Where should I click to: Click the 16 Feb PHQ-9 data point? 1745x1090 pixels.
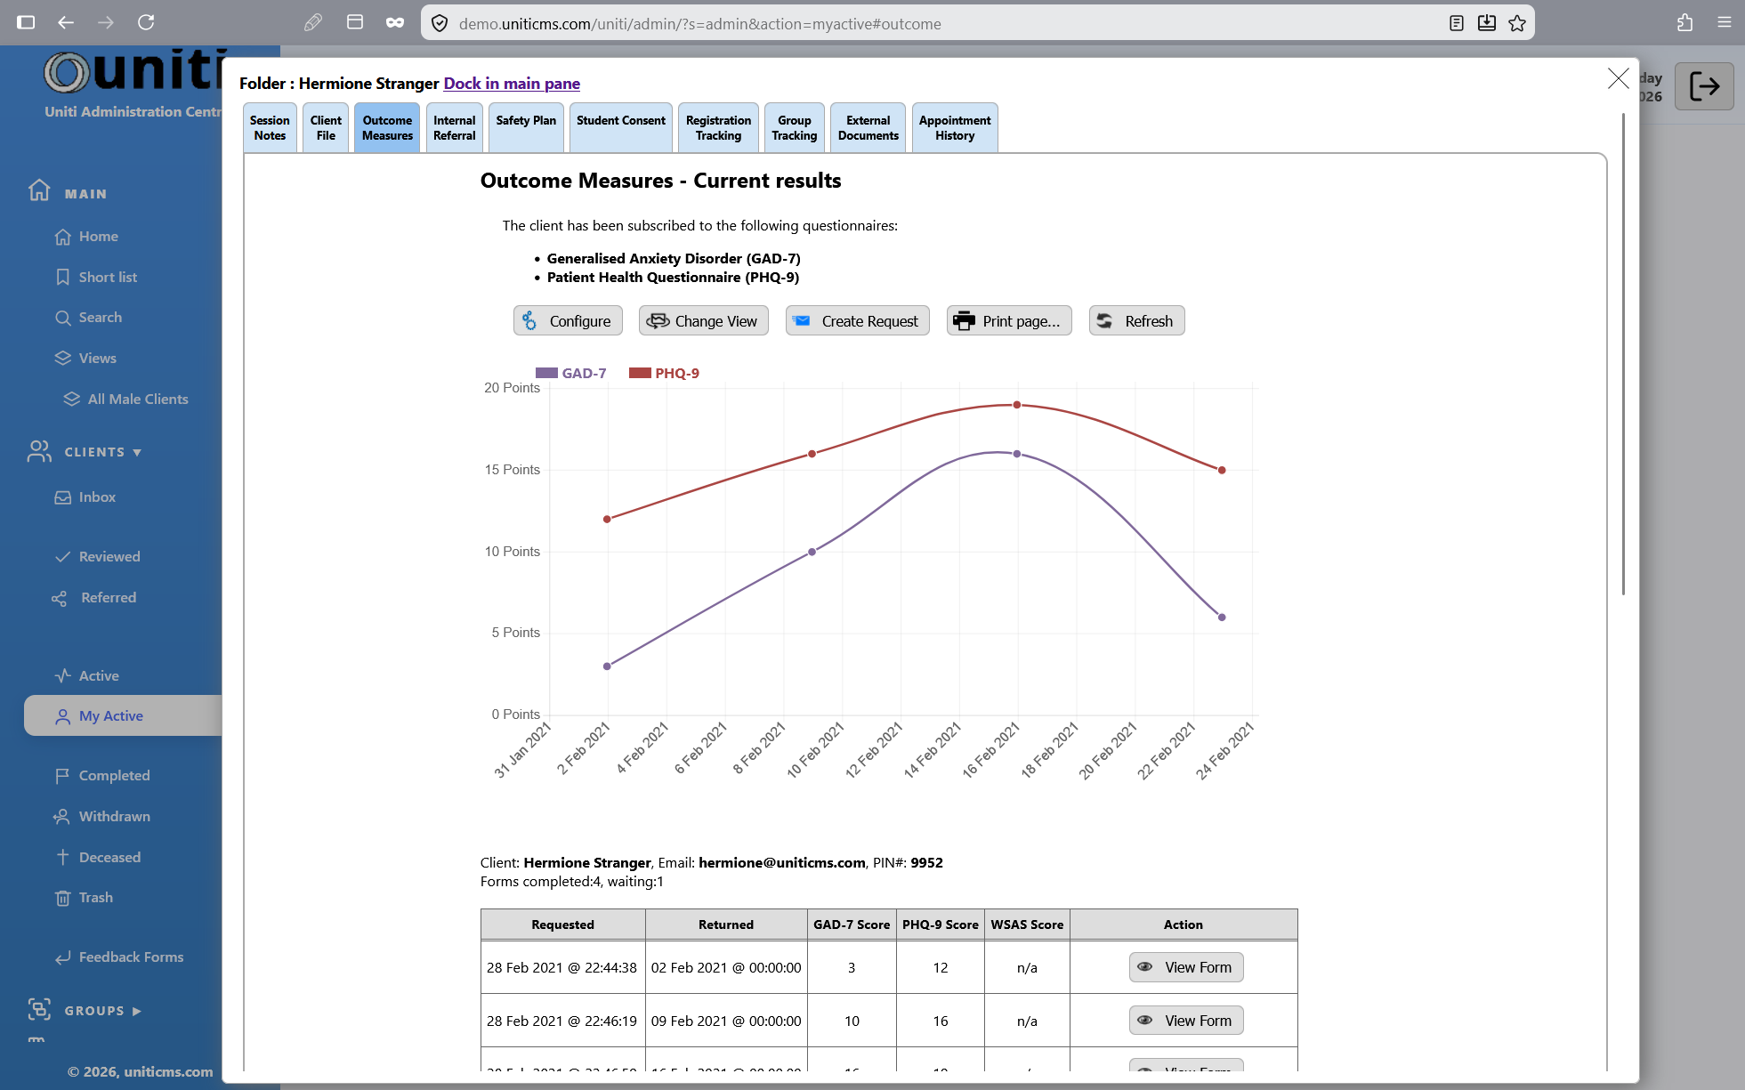point(1017,405)
